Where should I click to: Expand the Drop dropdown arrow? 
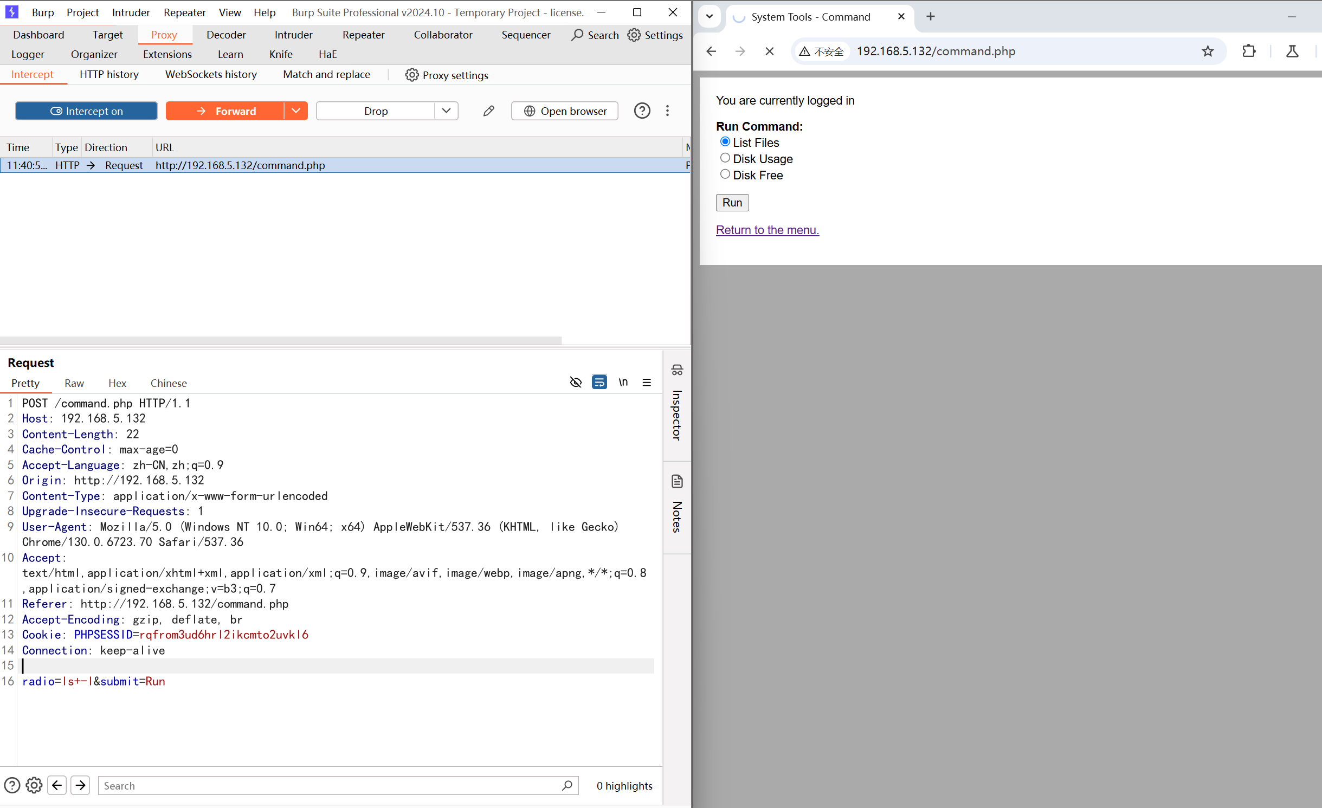tap(446, 111)
